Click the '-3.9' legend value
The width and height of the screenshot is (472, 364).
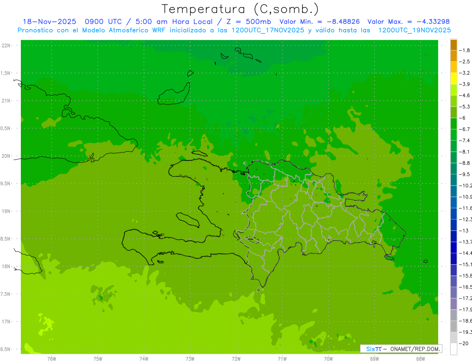tap(465, 84)
